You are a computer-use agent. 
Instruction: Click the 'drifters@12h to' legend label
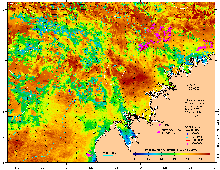tap(171, 130)
